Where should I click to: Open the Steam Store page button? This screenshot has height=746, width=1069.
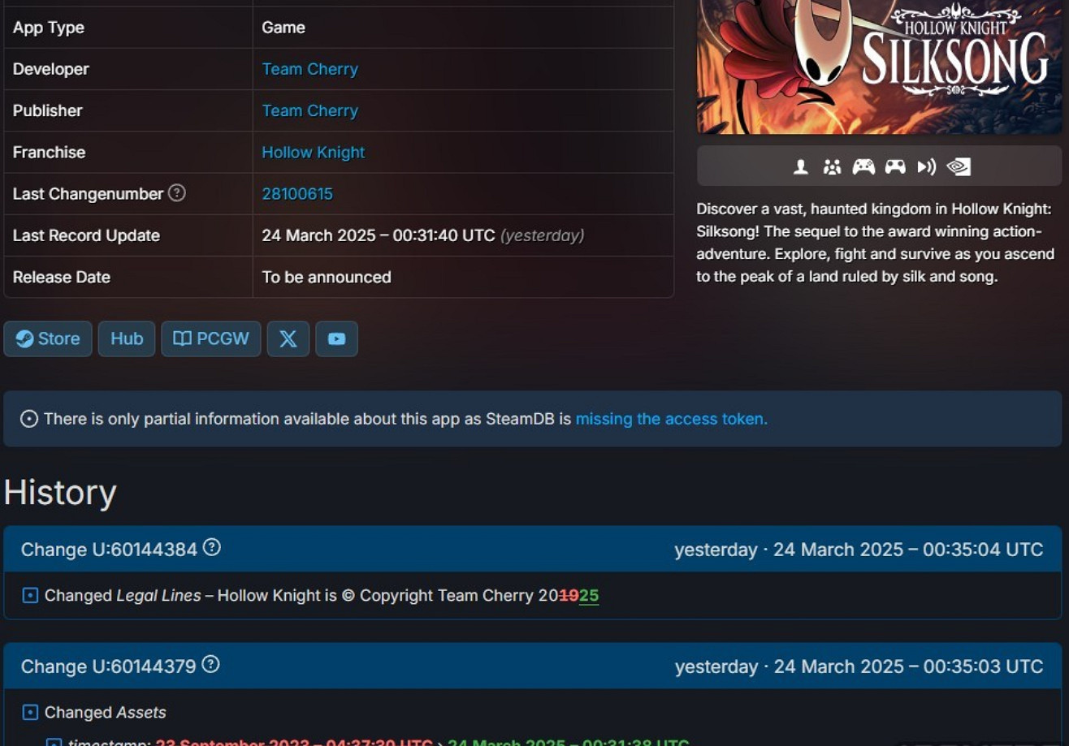48,339
